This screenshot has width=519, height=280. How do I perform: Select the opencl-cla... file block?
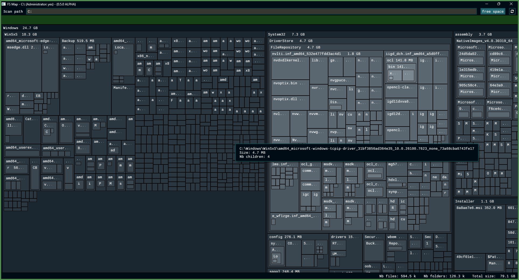point(401,91)
